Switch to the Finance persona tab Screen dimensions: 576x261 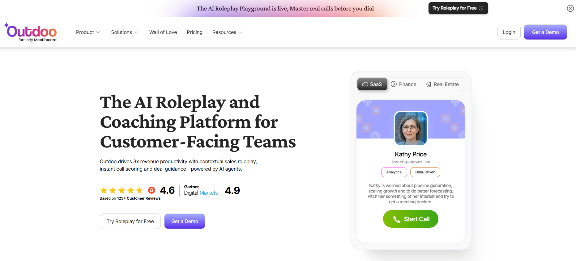point(404,84)
